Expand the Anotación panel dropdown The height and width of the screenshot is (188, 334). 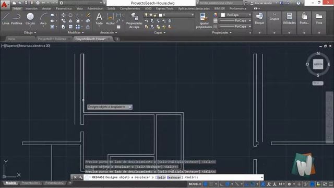pos(109,32)
